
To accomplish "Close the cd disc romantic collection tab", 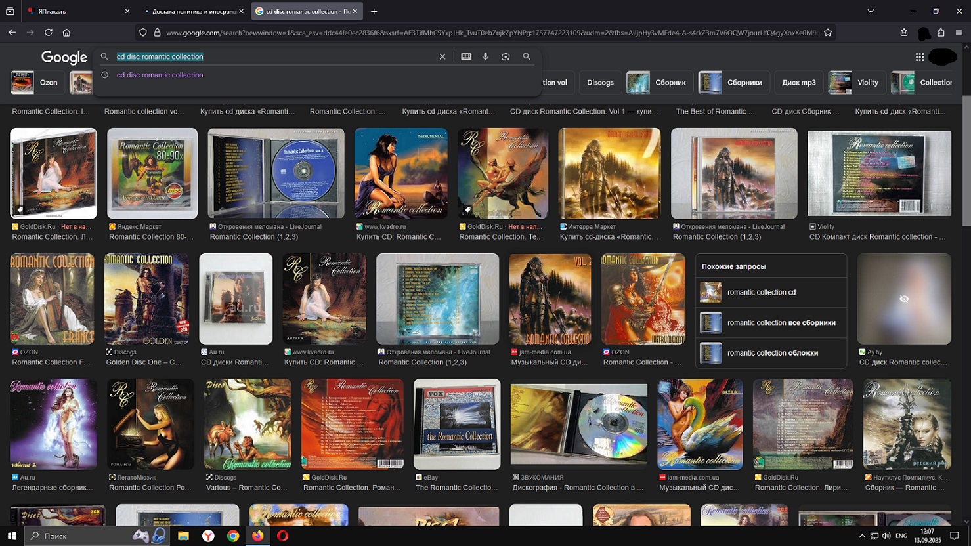I will [355, 11].
